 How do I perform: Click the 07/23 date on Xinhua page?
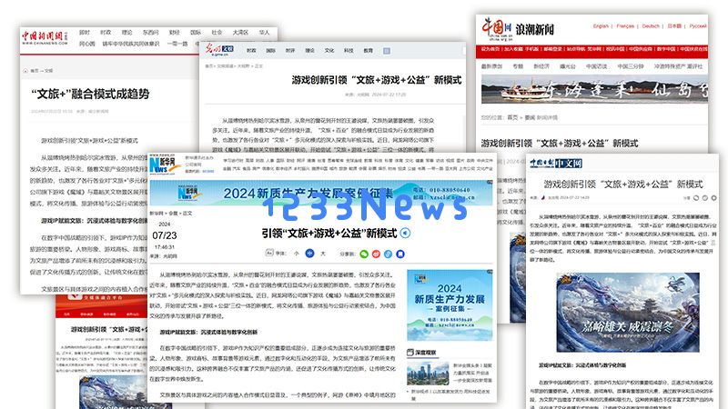165,235
